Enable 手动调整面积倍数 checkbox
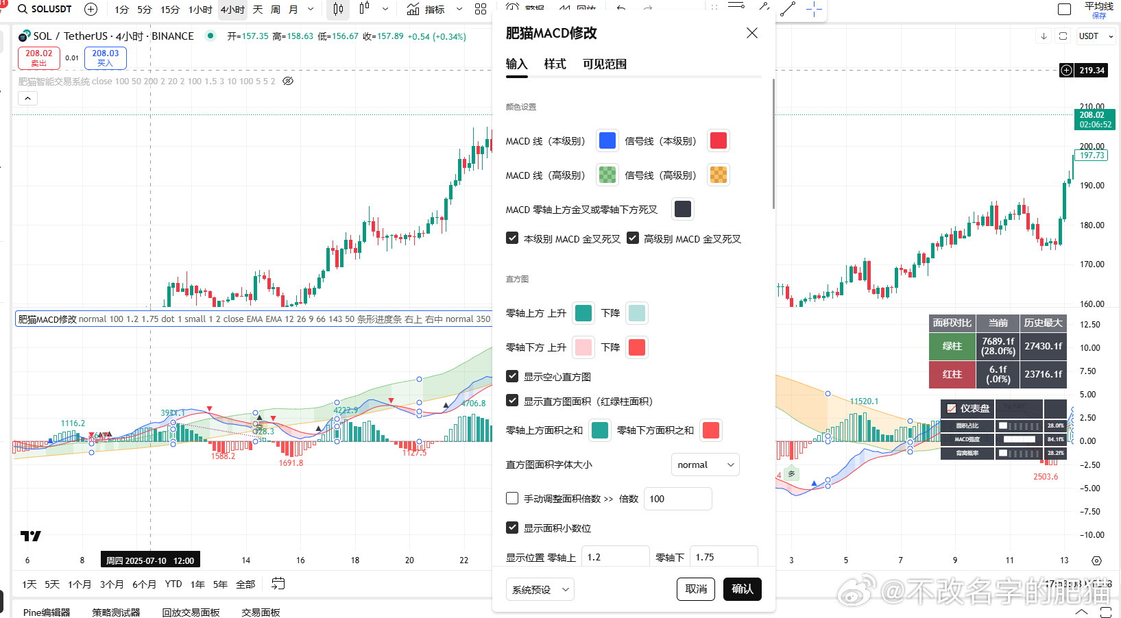1121x618 pixels. (512, 498)
